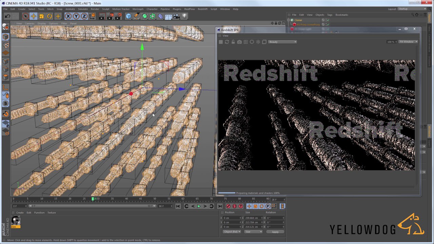Activate the Scale tool

click(x=42, y=16)
